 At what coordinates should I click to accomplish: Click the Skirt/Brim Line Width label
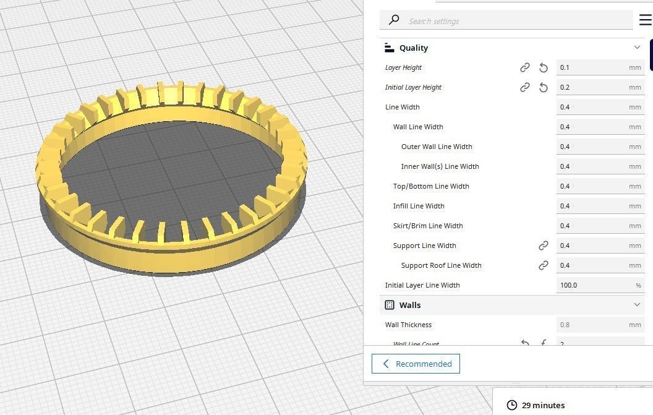pyautogui.click(x=428, y=226)
